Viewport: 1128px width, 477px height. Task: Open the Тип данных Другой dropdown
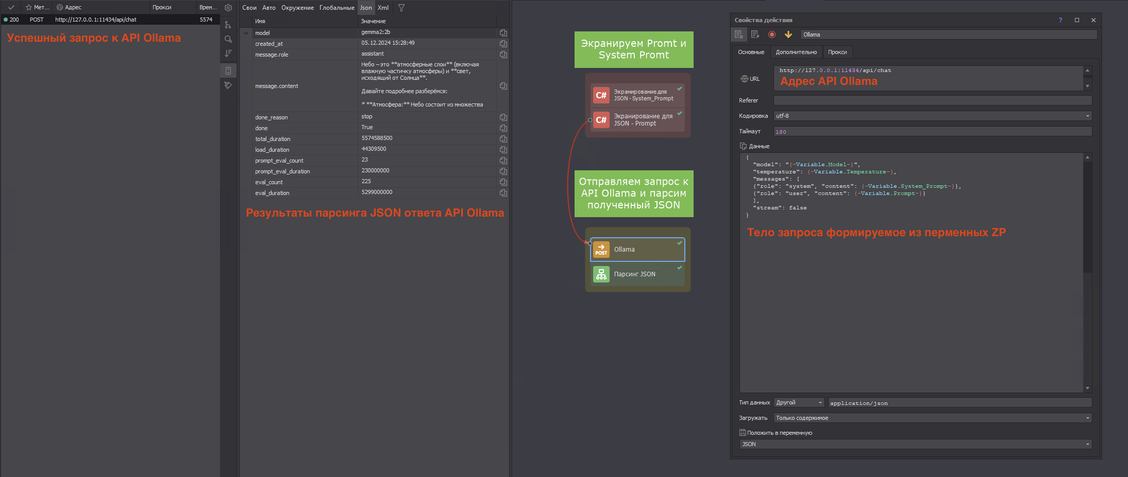pos(799,402)
